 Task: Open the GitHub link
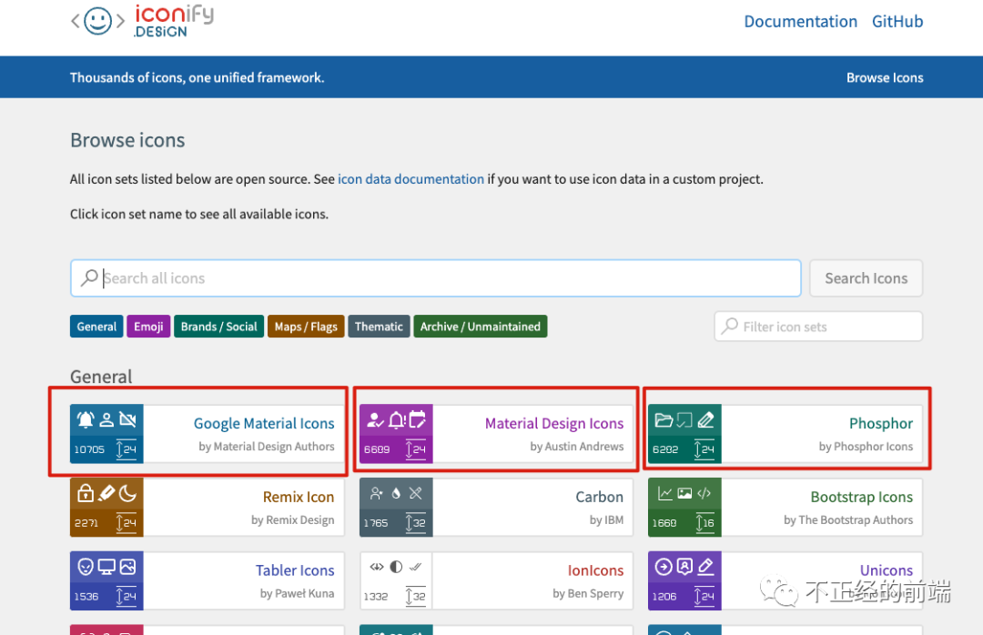point(897,21)
